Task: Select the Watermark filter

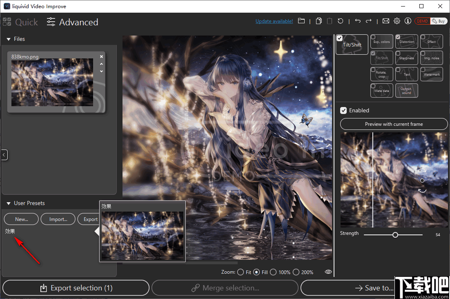Action: tap(431, 74)
